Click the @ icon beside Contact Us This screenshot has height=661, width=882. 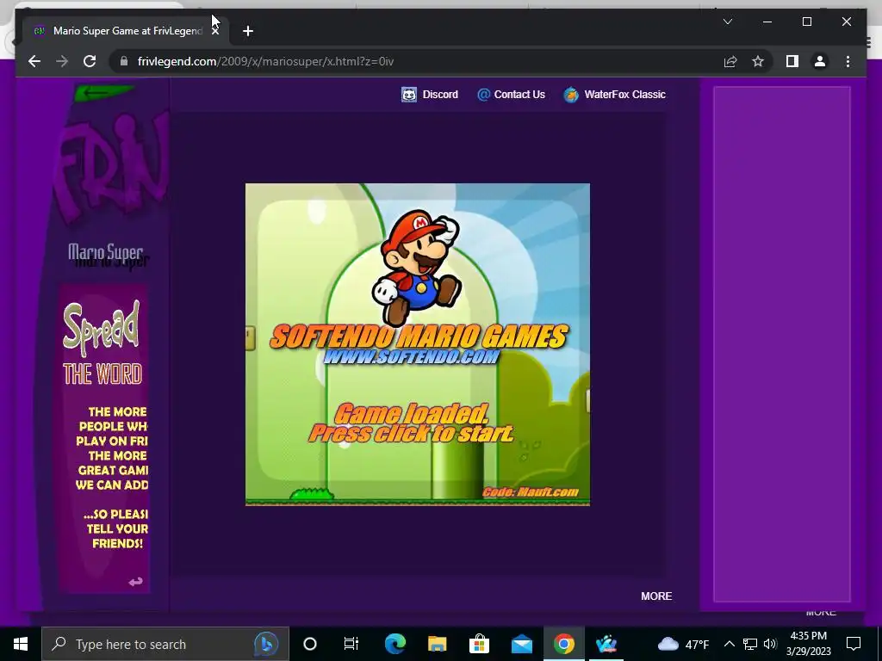click(483, 95)
